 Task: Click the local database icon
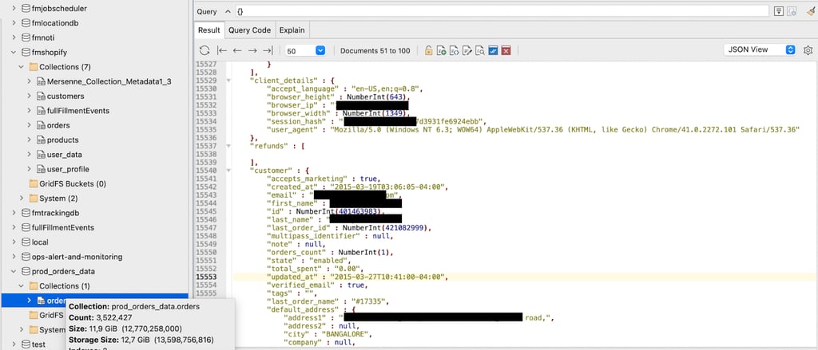pos(26,242)
